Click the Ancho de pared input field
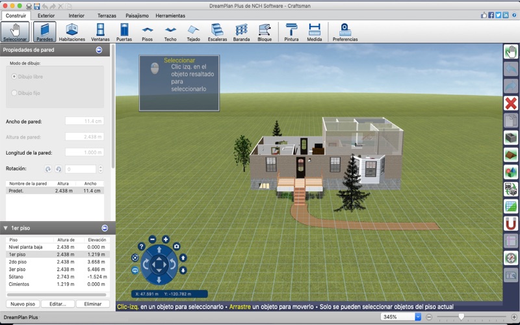This screenshot has width=520, height=325. click(84, 121)
